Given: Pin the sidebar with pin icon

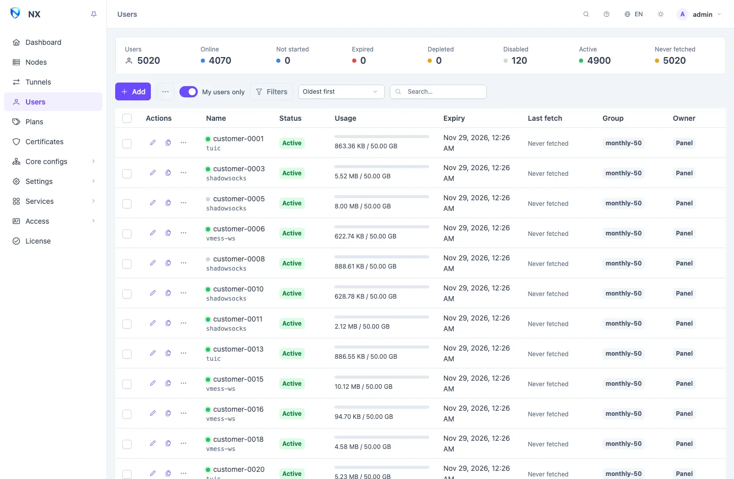Looking at the screenshot, I should pos(94,14).
